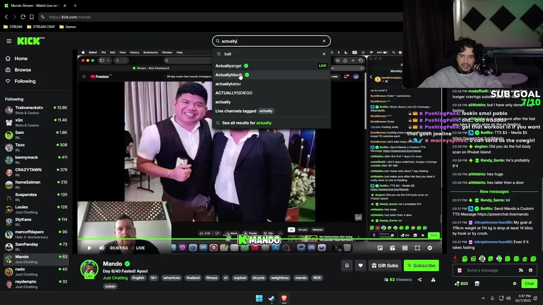The width and height of the screenshot is (543, 305).
Task: Open CRAZYTAWN channel in sidebar
Action: [36, 172]
